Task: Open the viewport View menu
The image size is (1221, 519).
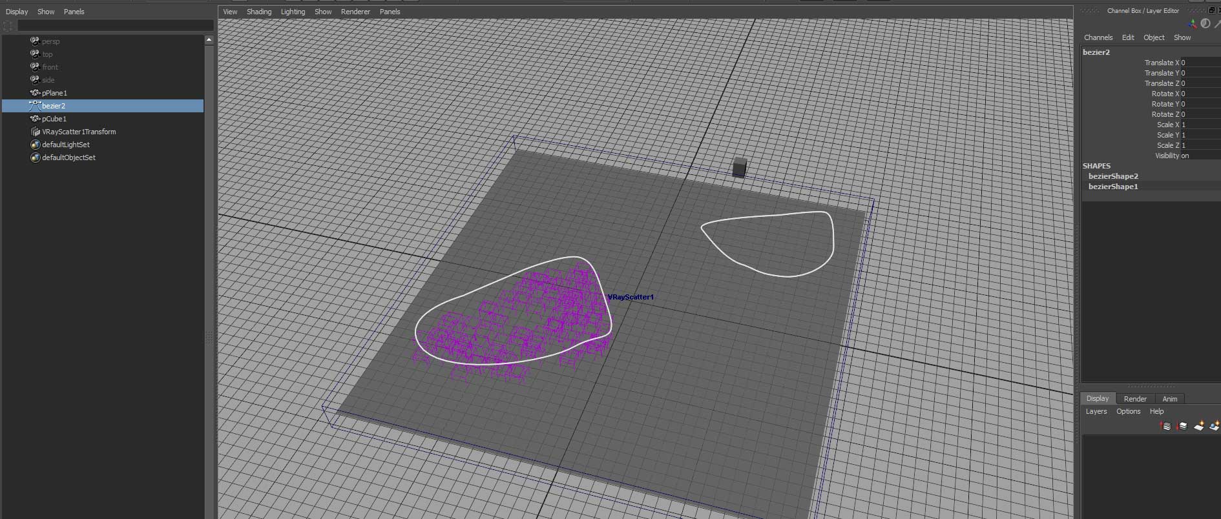Action: pos(230,12)
